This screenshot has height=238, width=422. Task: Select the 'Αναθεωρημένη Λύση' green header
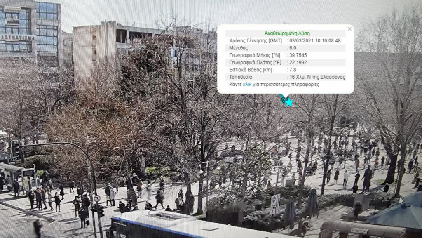pos(287,33)
